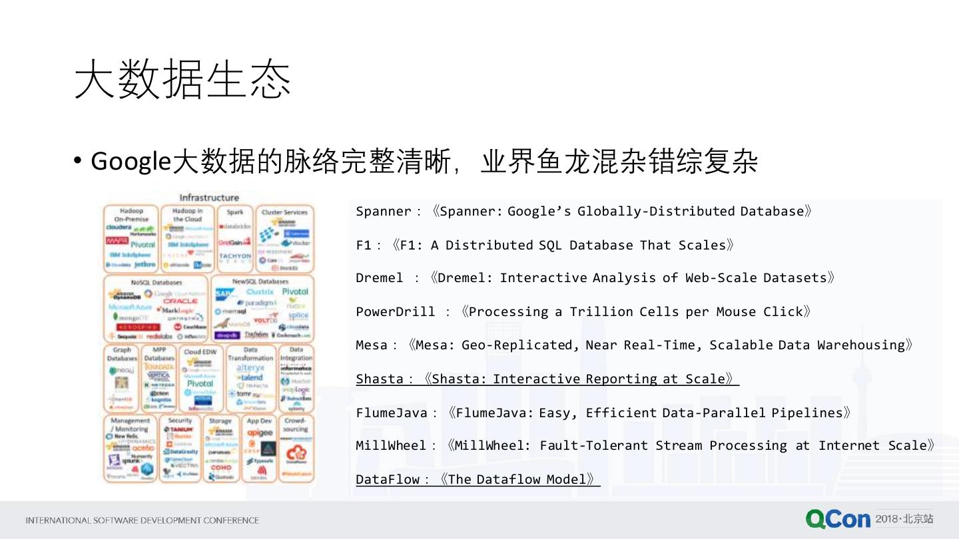Click the Spanner paper reference line
Screen dimensions: 959x539
pyautogui.click(x=584, y=212)
